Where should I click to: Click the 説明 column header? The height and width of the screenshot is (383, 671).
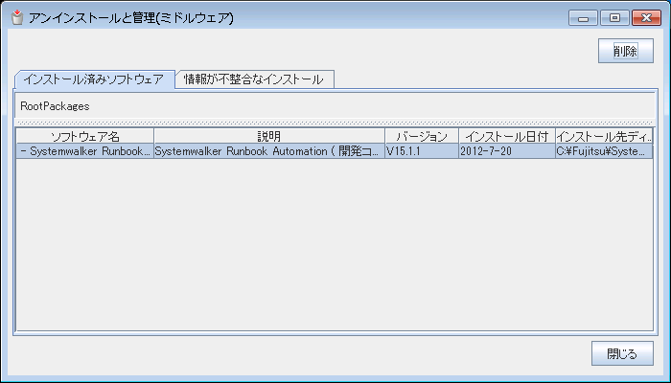(269, 136)
